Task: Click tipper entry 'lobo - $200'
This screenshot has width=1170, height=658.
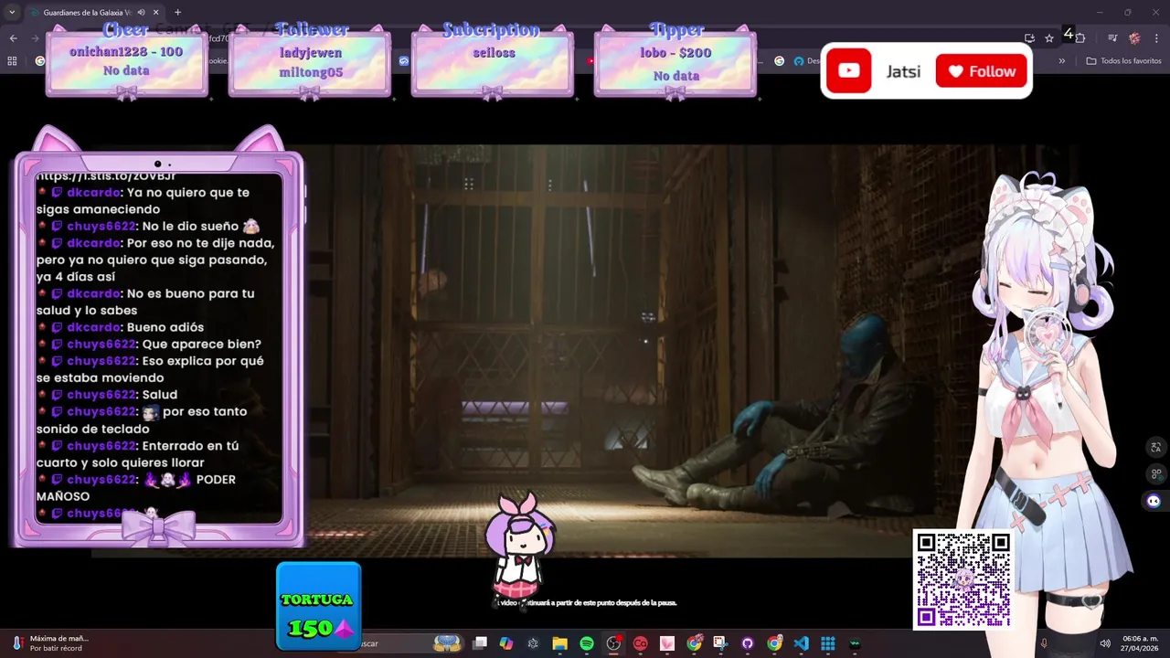Action: coord(675,53)
